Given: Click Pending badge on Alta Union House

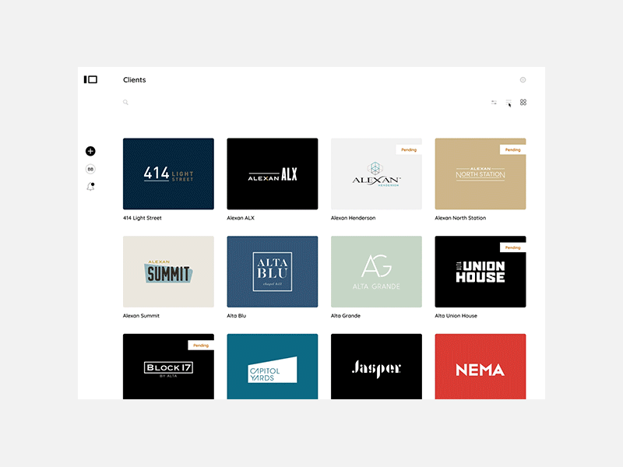Looking at the screenshot, I should click(512, 248).
